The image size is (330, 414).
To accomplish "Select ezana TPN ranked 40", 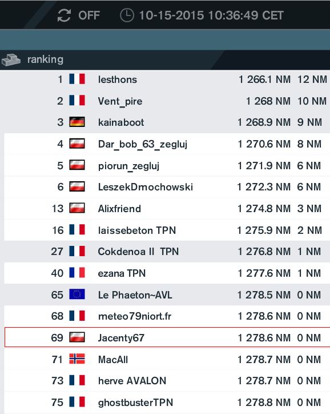I will pos(167,273).
